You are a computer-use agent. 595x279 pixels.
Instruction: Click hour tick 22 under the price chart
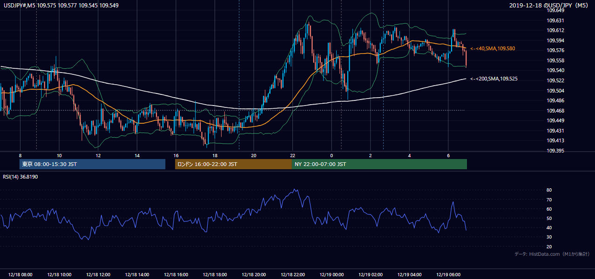(293, 155)
